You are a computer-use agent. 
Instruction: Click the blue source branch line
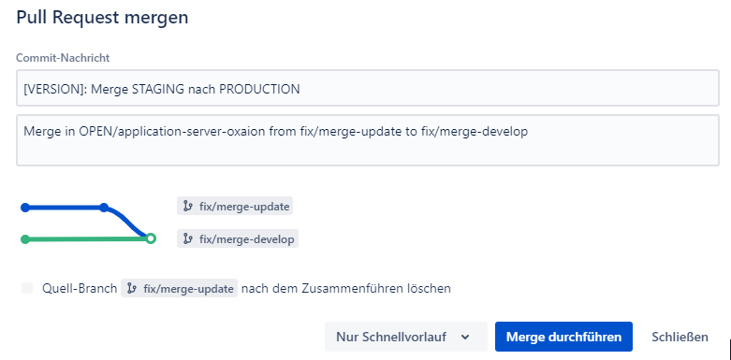[65, 208]
